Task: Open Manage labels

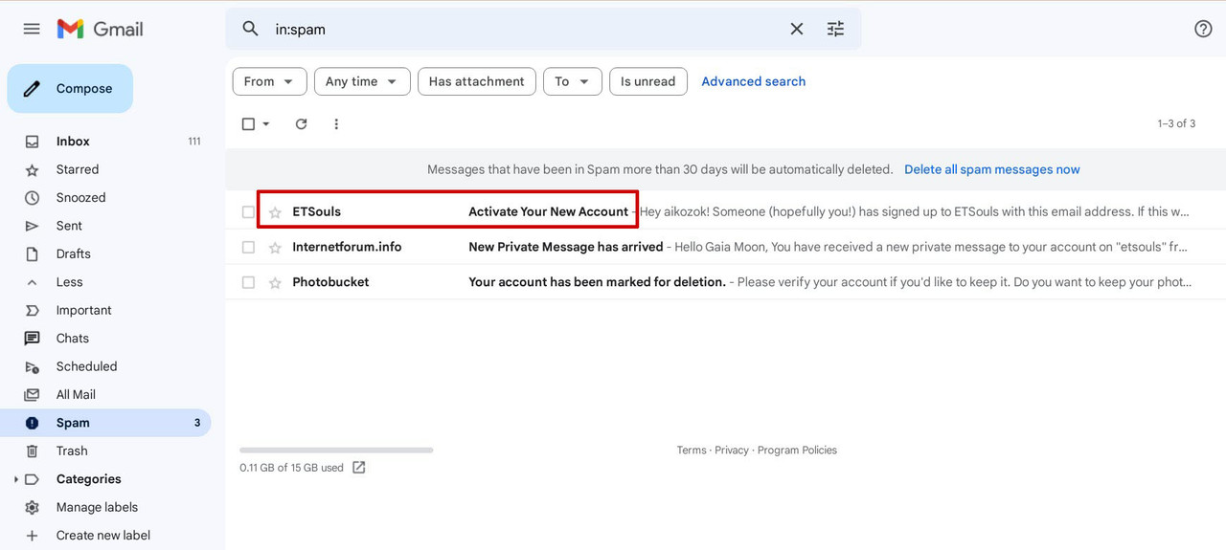Action: pyautogui.click(x=105, y=507)
